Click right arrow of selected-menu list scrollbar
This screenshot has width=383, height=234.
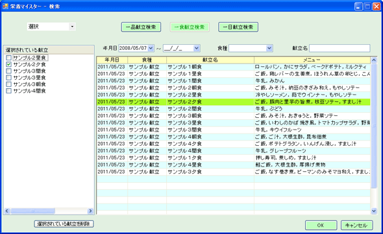[90, 211]
